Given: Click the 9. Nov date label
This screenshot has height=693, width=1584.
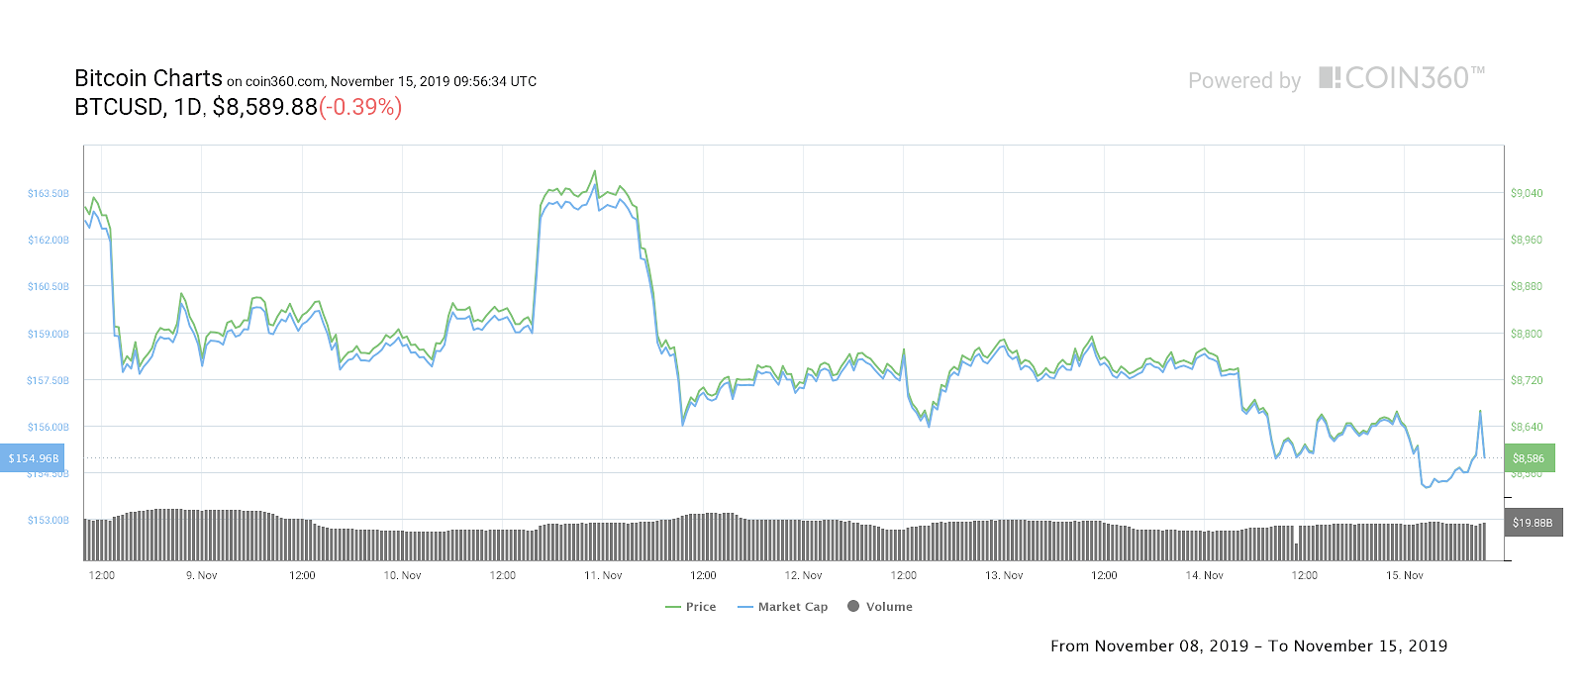Looking at the screenshot, I should pyautogui.click(x=202, y=575).
